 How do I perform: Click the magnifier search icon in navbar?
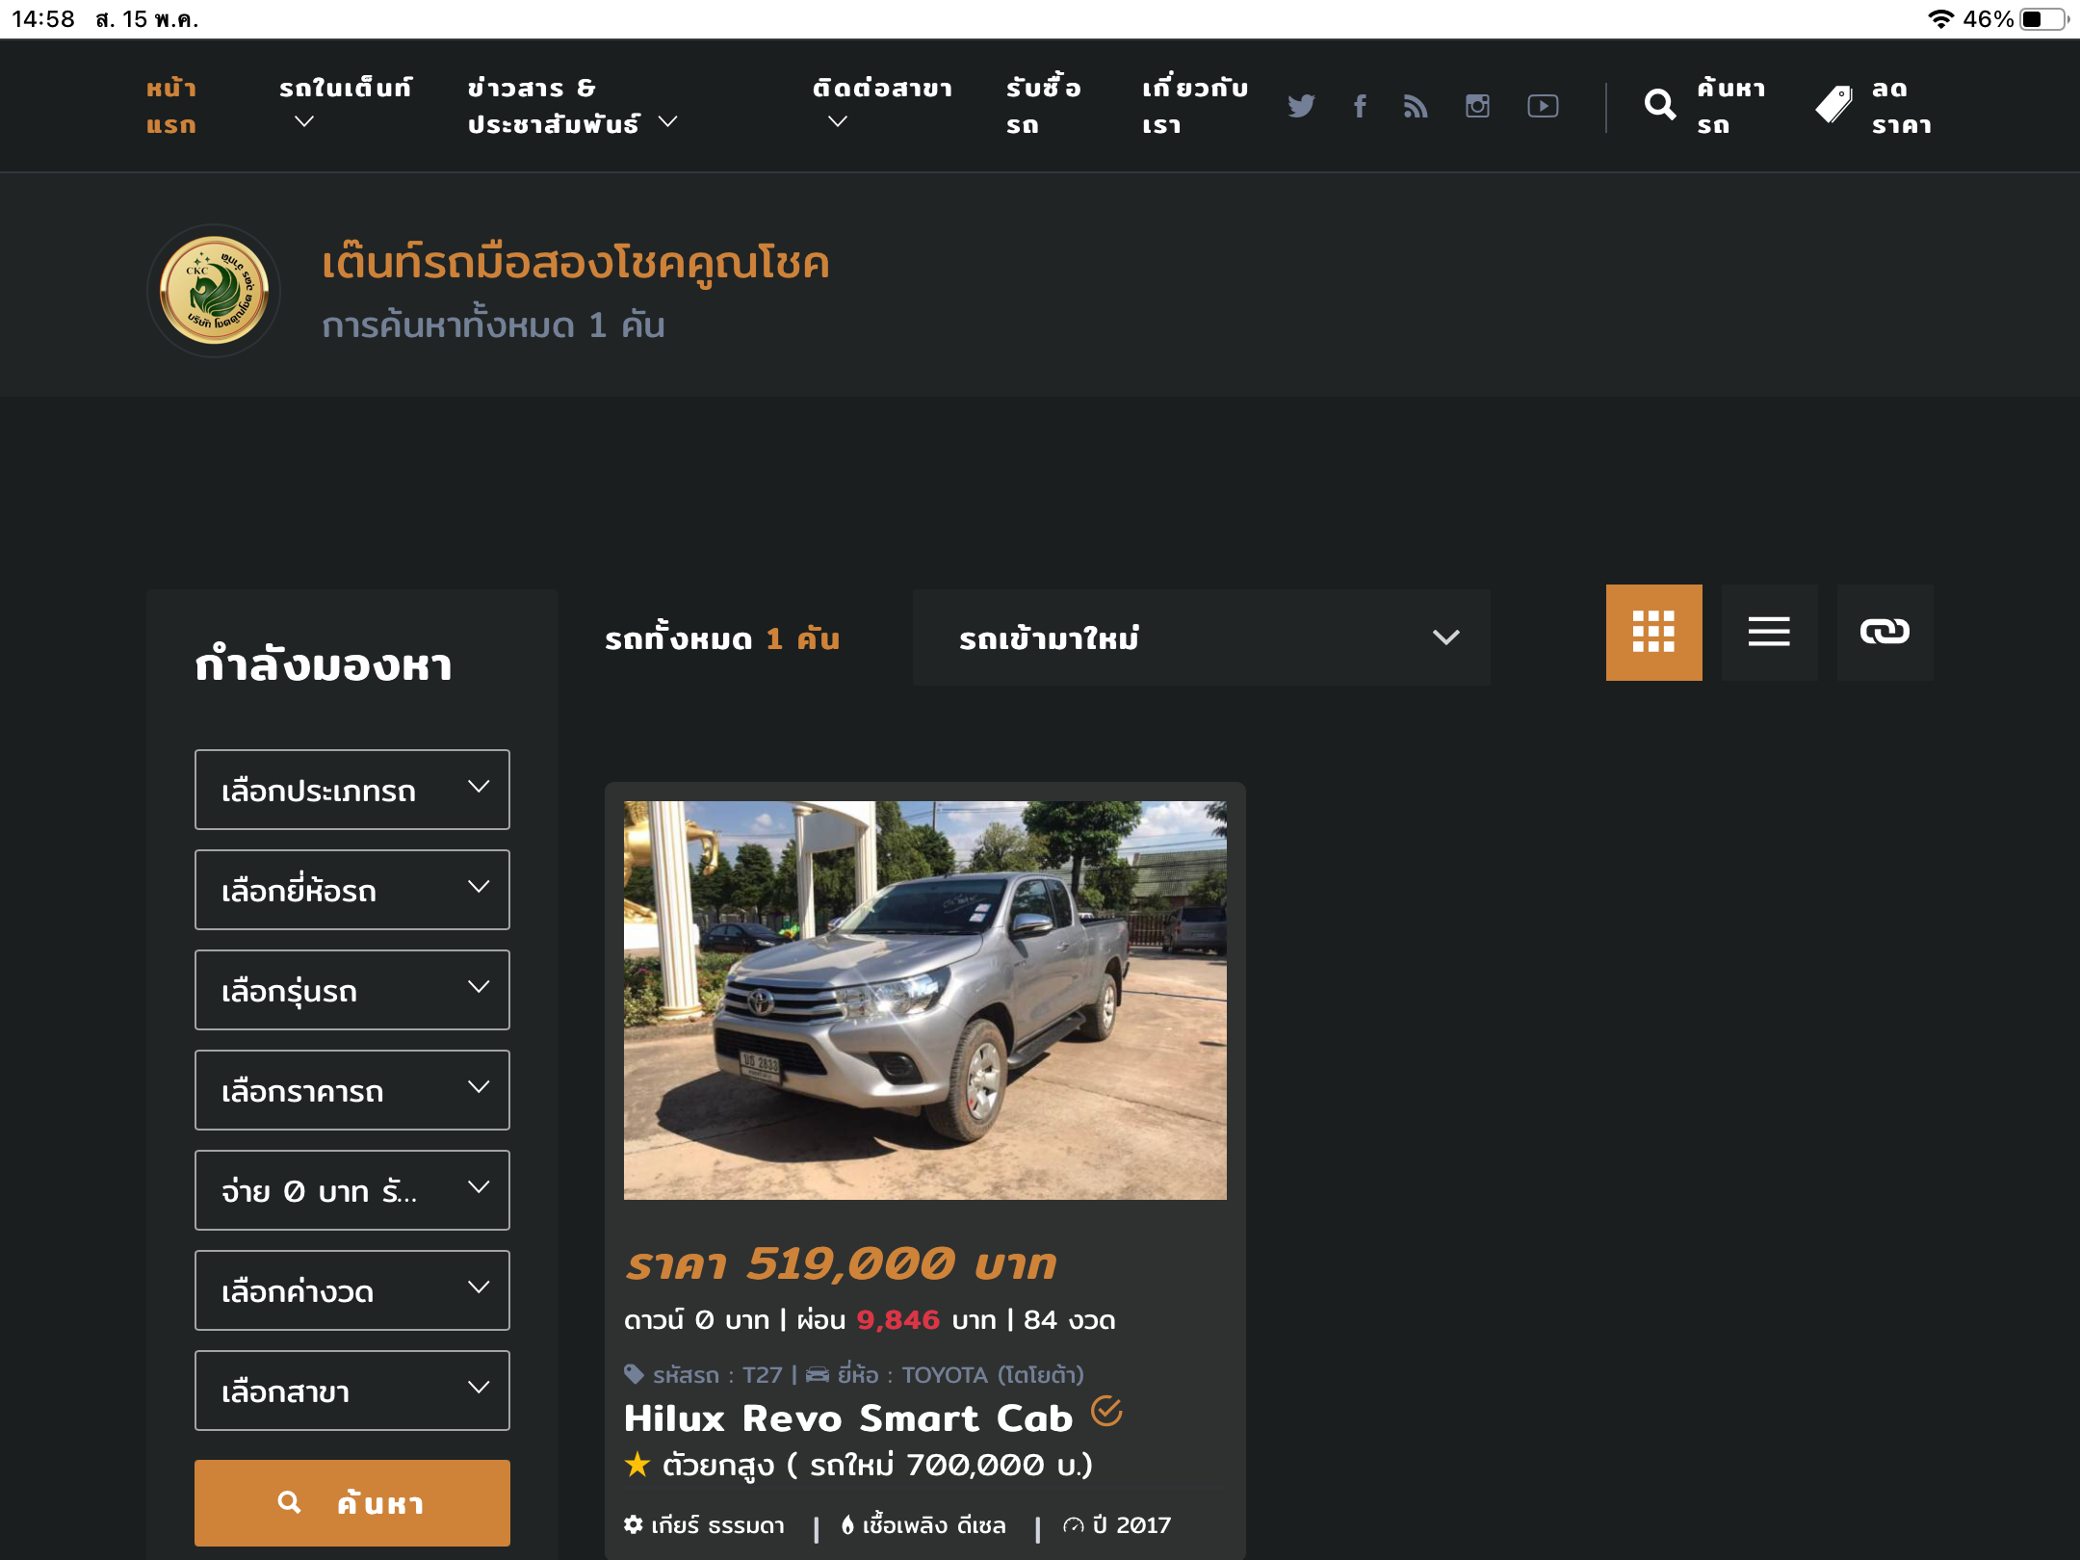click(1659, 105)
